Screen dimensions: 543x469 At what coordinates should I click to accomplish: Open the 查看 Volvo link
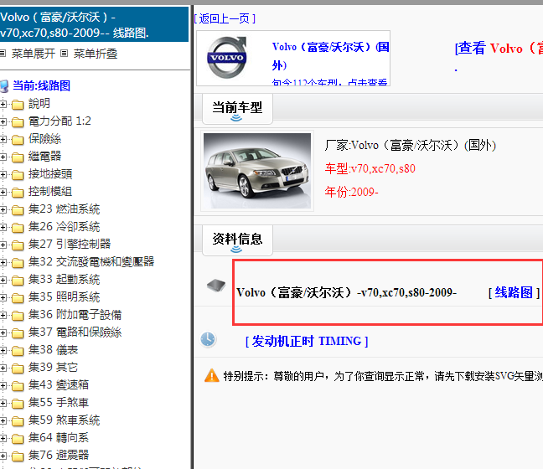pos(499,48)
